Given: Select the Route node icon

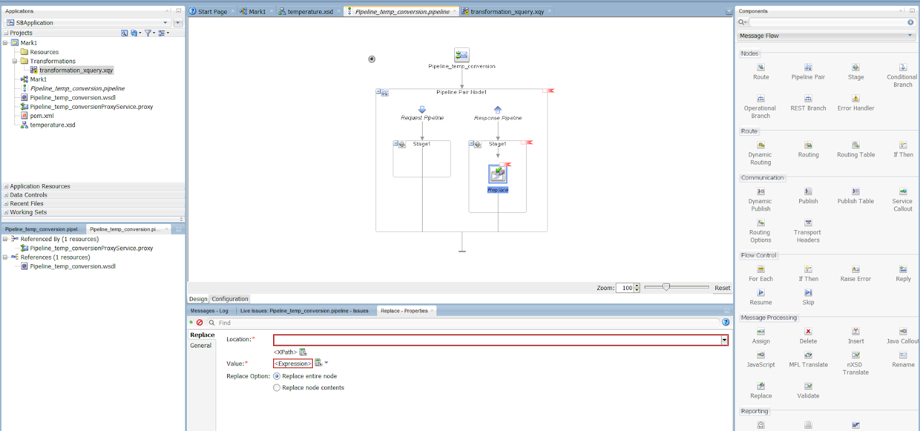Looking at the screenshot, I should [x=761, y=68].
